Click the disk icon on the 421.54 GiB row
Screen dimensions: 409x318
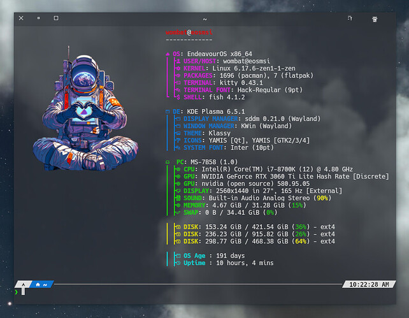178,227
